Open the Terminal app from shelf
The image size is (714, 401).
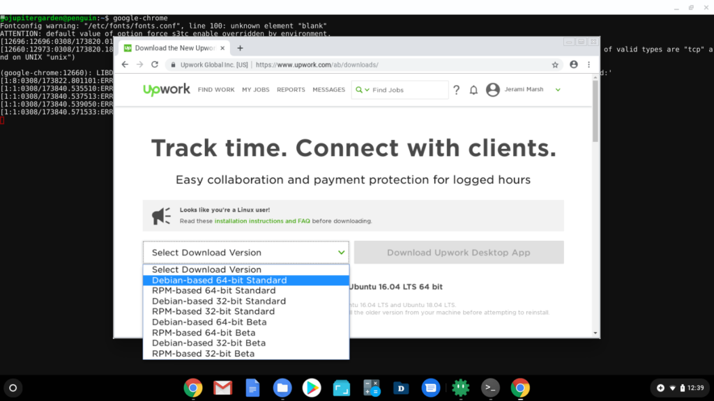coord(490,388)
